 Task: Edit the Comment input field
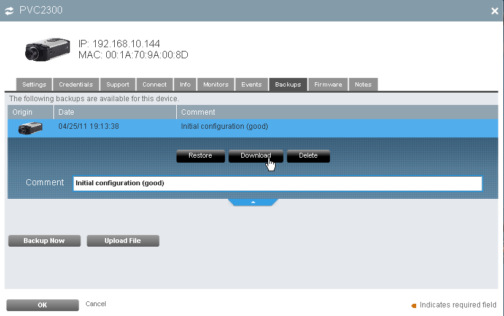click(x=277, y=183)
